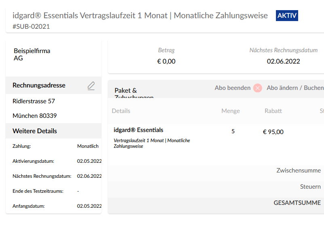This screenshot has width=324, height=230.
Task: Click the Details column header
Action: click(121, 111)
